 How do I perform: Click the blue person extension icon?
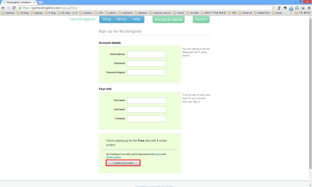click(x=291, y=8)
